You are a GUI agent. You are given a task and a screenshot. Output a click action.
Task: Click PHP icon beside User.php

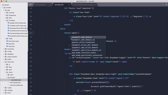[7, 46]
